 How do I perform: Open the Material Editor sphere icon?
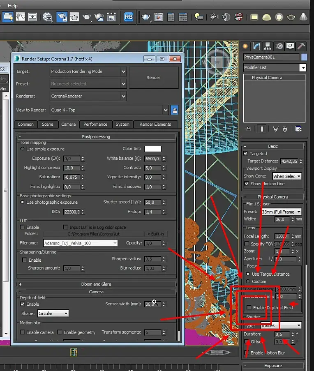(48, 17)
